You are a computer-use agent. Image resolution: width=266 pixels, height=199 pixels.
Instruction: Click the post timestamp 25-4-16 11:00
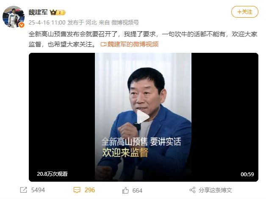click(47, 22)
